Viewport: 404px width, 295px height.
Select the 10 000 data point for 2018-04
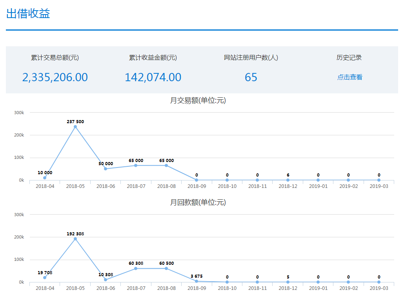tap(45, 178)
